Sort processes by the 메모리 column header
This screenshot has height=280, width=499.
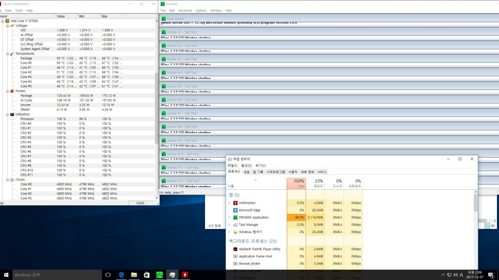point(316,184)
